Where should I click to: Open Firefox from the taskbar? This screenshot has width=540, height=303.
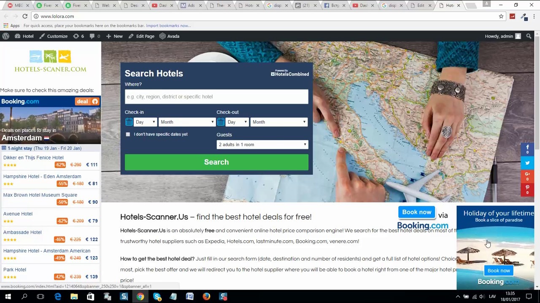[206, 297]
